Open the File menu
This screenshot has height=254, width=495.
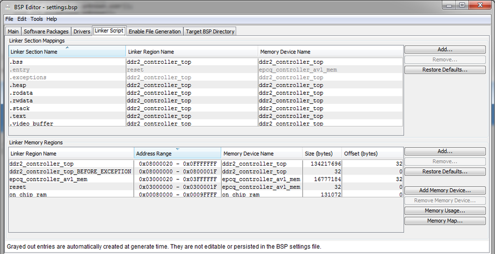click(x=9, y=19)
